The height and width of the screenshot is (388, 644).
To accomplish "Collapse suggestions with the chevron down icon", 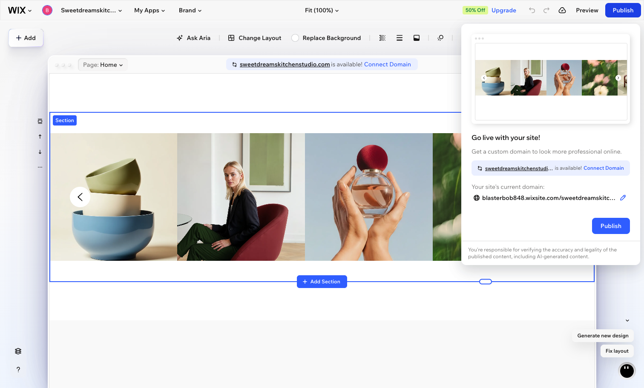I will 627,320.
